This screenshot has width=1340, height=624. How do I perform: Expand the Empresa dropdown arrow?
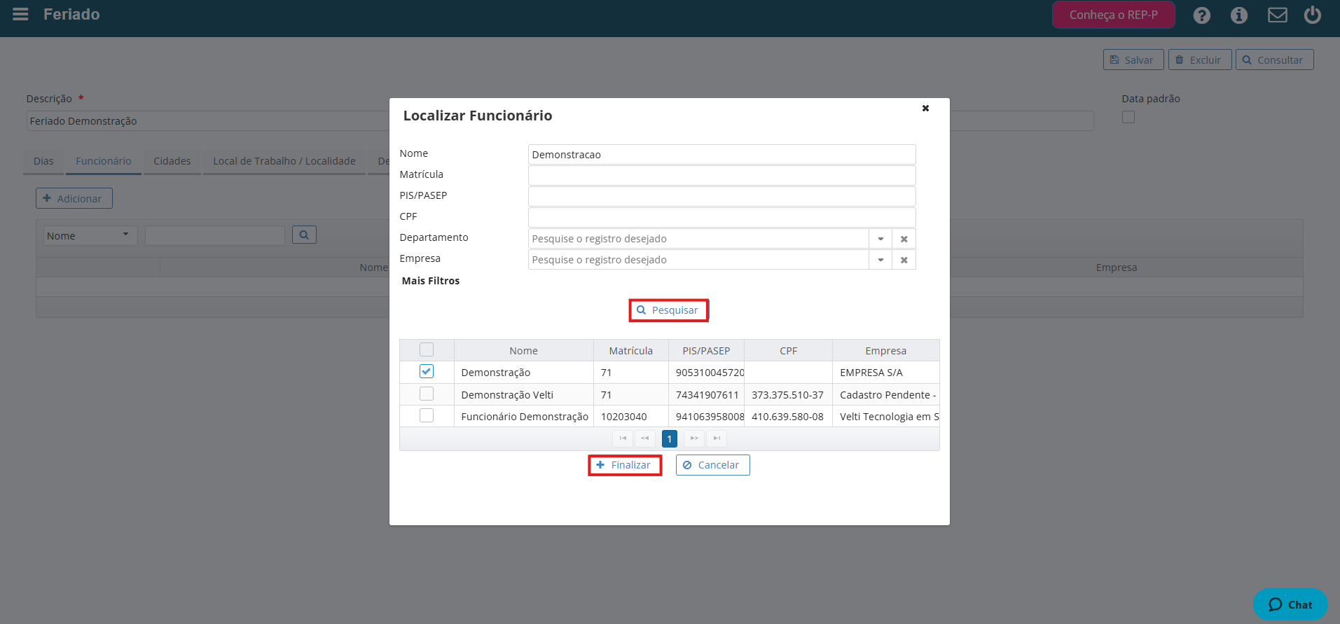[x=880, y=260]
